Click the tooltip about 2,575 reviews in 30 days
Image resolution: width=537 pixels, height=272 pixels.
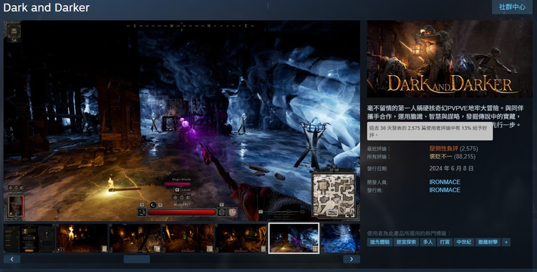tap(430, 131)
